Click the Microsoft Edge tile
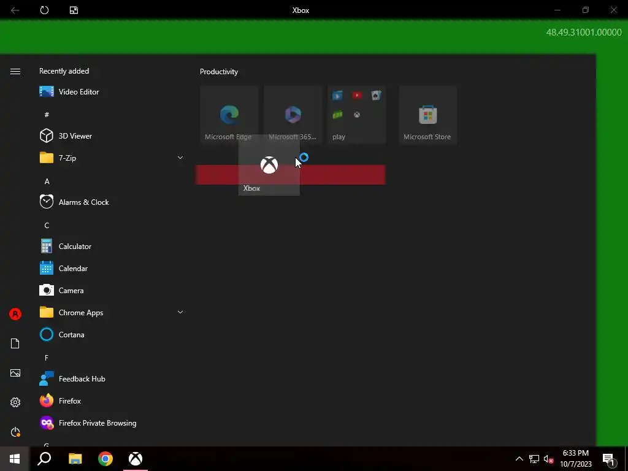The width and height of the screenshot is (628, 471). (x=229, y=115)
